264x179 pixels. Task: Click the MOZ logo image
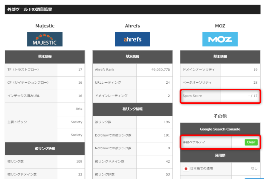220,39
